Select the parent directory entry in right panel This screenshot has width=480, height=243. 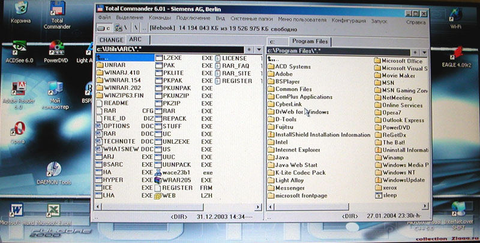tap(274, 59)
